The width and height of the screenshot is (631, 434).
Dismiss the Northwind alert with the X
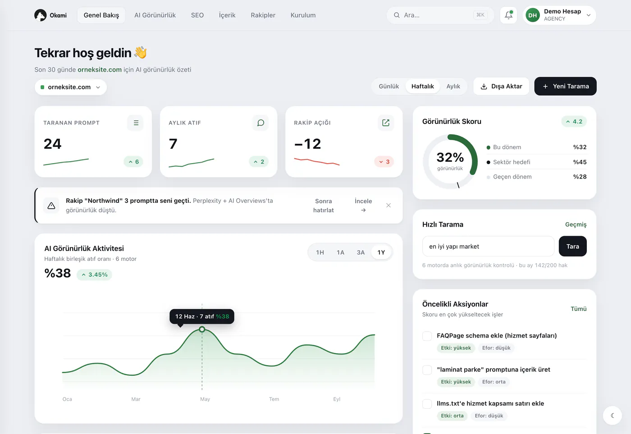389,206
